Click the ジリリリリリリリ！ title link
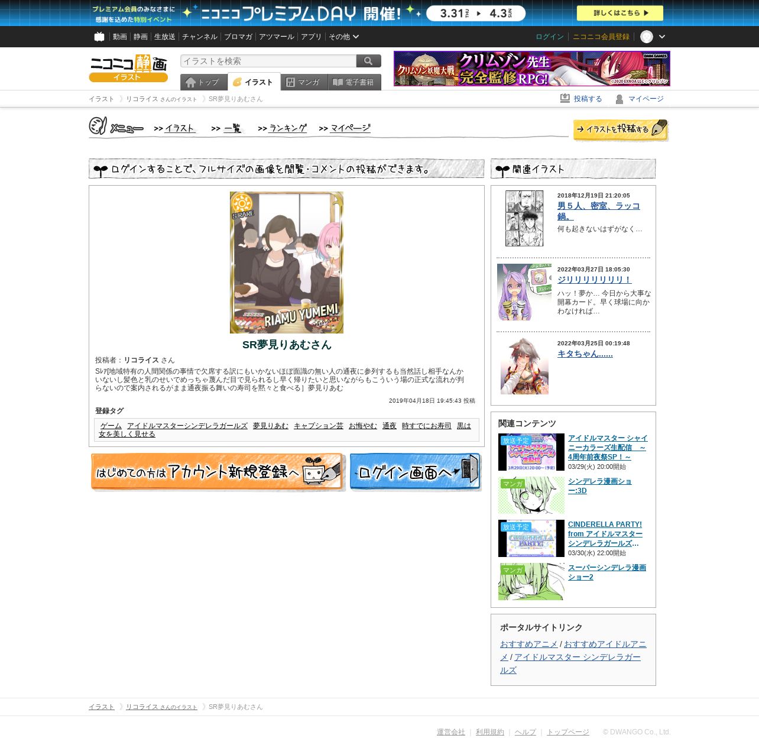The image size is (759, 748). 595,280
